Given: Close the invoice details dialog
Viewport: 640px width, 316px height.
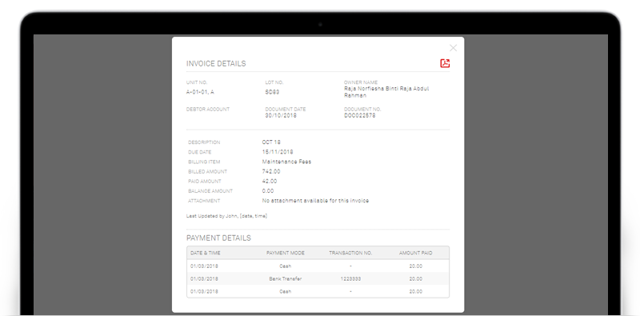Looking at the screenshot, I should (x=453, y=48).
